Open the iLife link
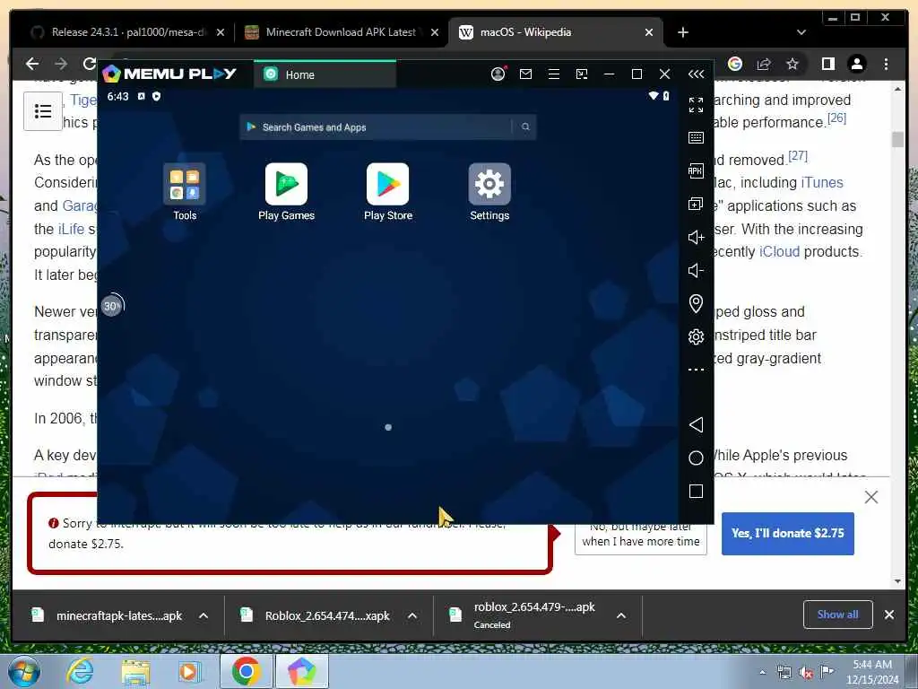918x689 pixels. click(x=71, y=229)
